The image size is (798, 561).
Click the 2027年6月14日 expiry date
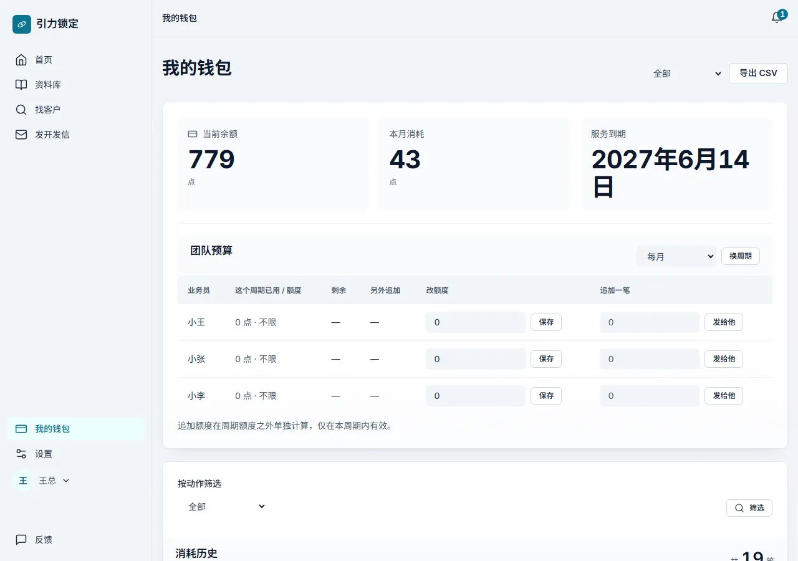tap(670, 173)
